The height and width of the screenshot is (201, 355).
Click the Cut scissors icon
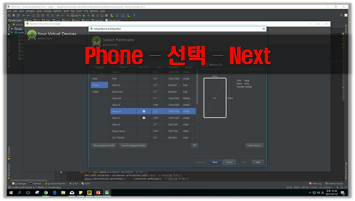pyautogui.click(x=34, y=16)
